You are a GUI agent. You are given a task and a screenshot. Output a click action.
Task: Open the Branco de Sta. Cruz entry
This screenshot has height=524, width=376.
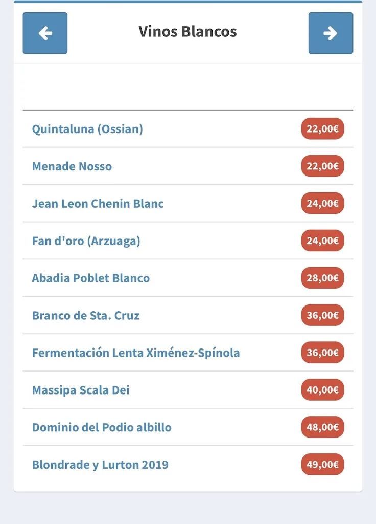coord(86,316)
